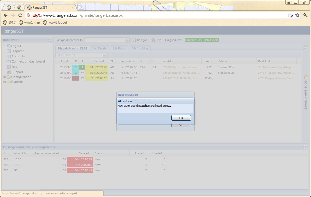Screen dimensions: 311x197
Task: Open the Assign dispatcher to dropdown
Action: (x=127, y=40)
